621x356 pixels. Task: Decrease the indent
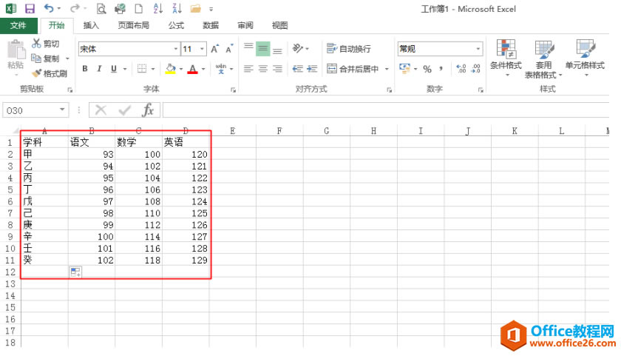pos(297,69)
